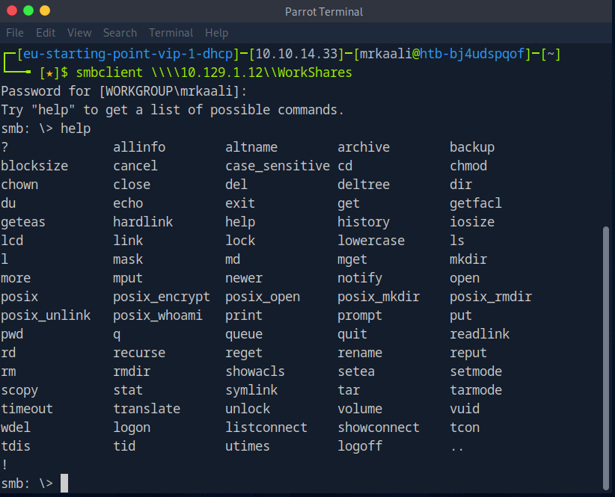Click the posix_encrypt command in help list
The width and height of the screenshot is (615, 497).
pyautogui.click(x=162, y=297)
